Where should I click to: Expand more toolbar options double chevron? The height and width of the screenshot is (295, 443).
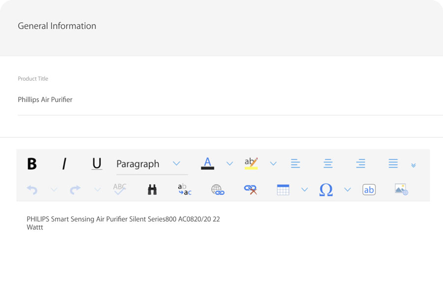coord(413,165)
